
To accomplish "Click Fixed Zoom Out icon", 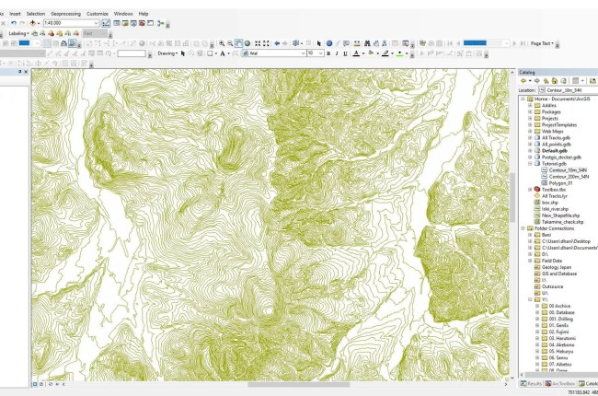I will coord(266,43).
